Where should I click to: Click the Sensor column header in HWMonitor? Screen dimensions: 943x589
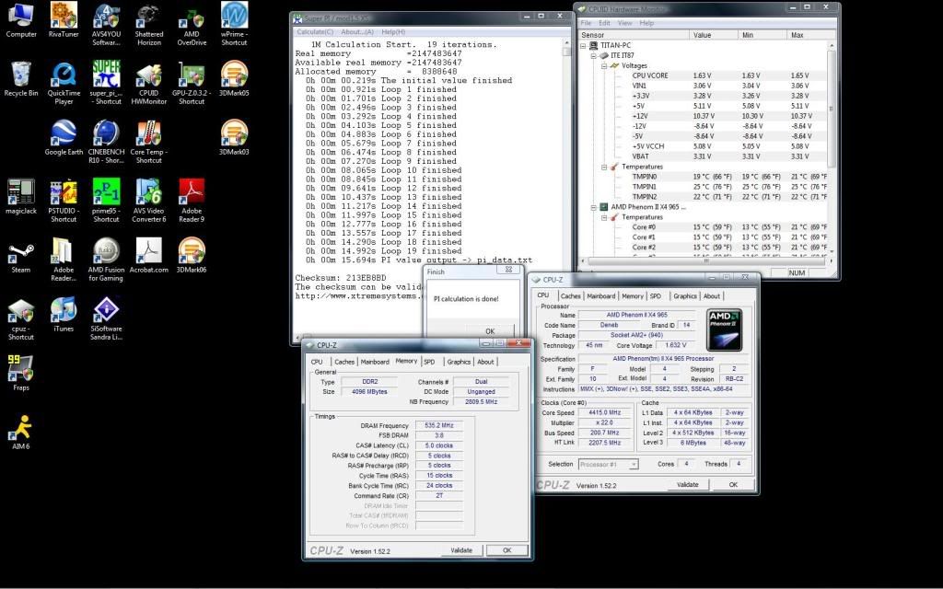(634, 35)
